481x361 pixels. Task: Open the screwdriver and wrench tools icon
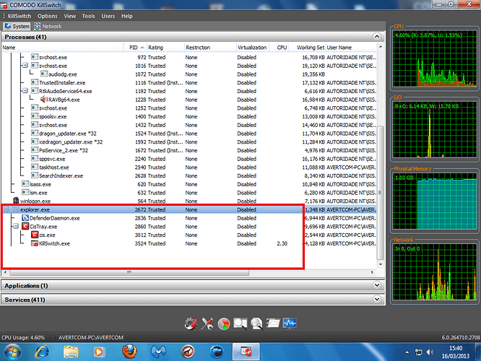click(x=207, y=323)
